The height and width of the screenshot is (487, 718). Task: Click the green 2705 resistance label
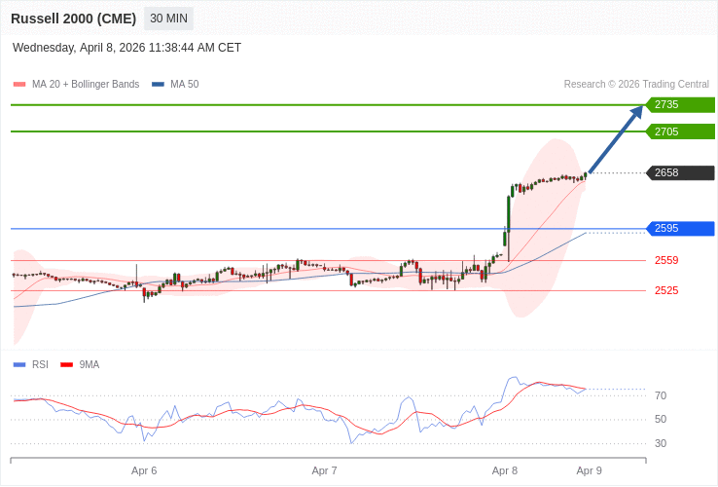[680, 131]
